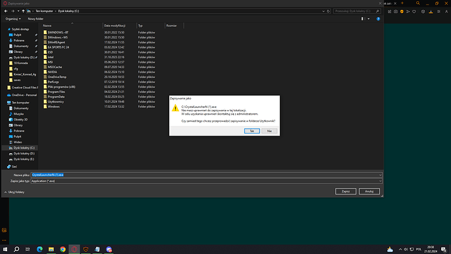The height and width of the screenshot is (254, 451).
Task: Open File Explorer from the taskbar
Action: click(51, 249)
